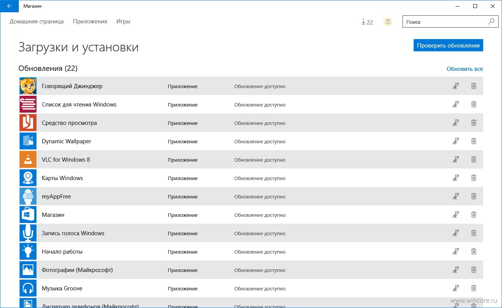The width and height of the screenshot is (502, 308).
Task: Start download for Запись голоса Windows
Action: tap(456, 233)
